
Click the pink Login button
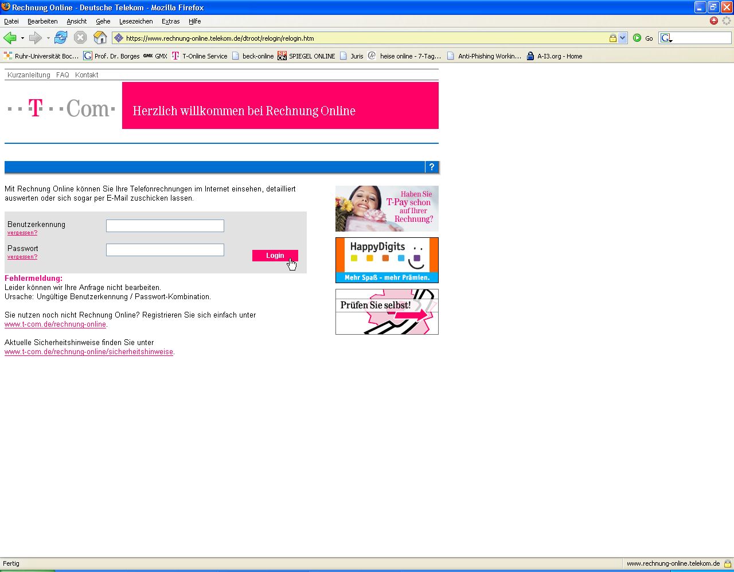275,256
